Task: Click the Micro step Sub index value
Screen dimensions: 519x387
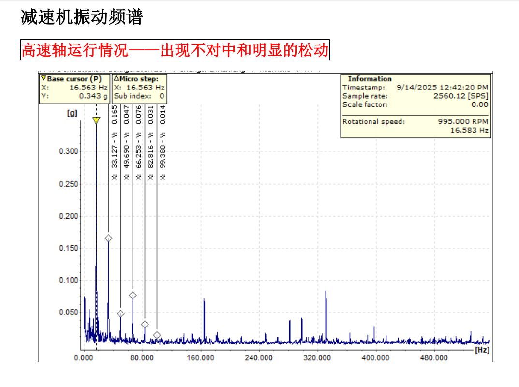Action: pyautogui.click(x=162, y=96)
